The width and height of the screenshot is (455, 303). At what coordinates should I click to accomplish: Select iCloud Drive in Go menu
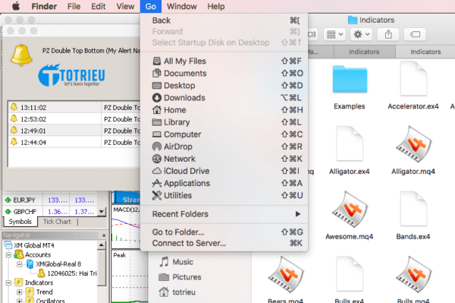224,171
